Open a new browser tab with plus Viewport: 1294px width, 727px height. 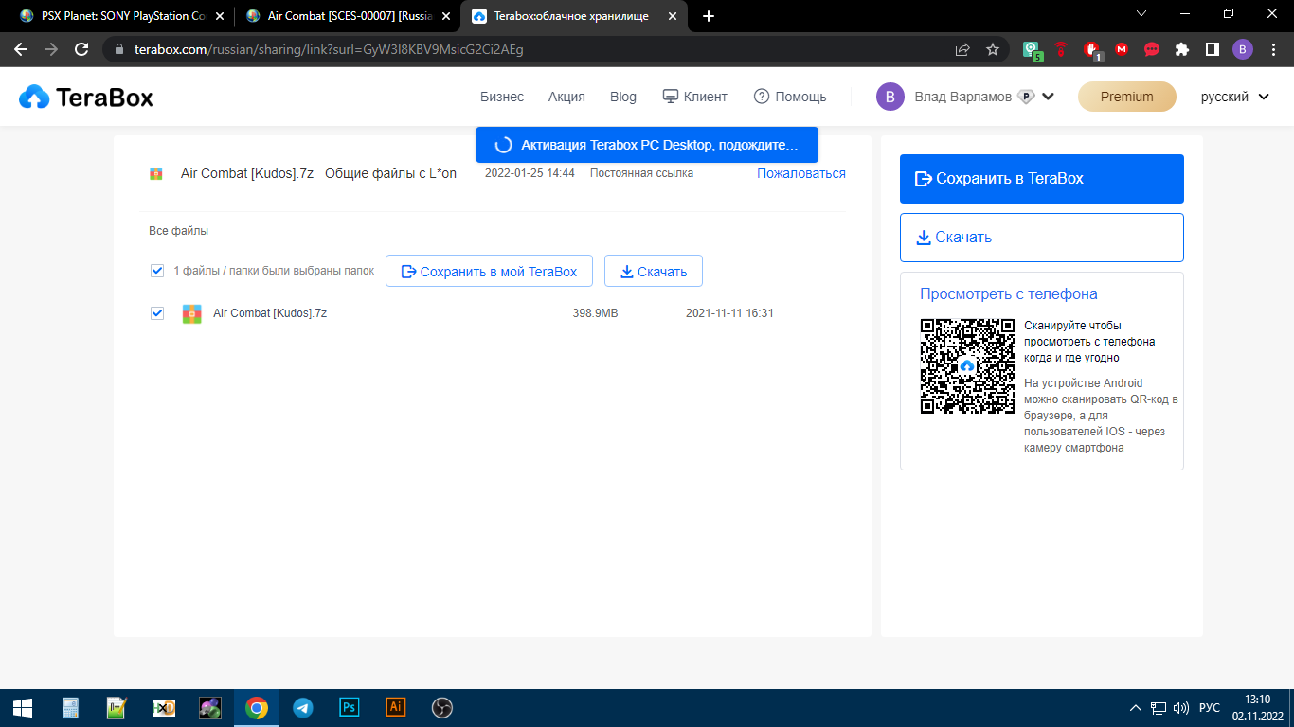(x=709, y=16)
